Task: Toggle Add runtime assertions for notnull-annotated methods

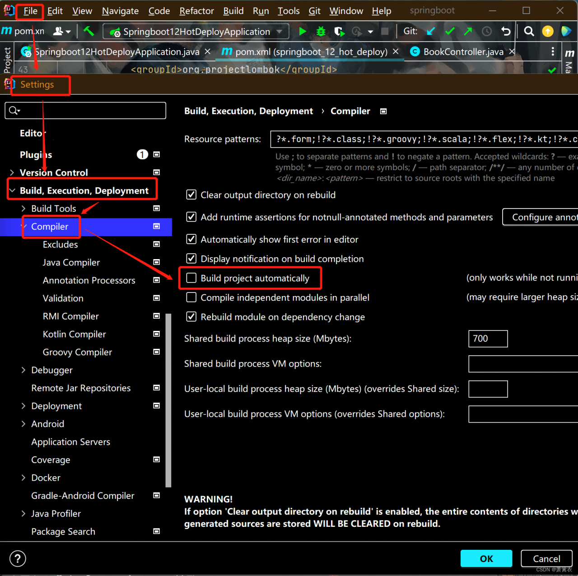Action: tap(191, 217)
